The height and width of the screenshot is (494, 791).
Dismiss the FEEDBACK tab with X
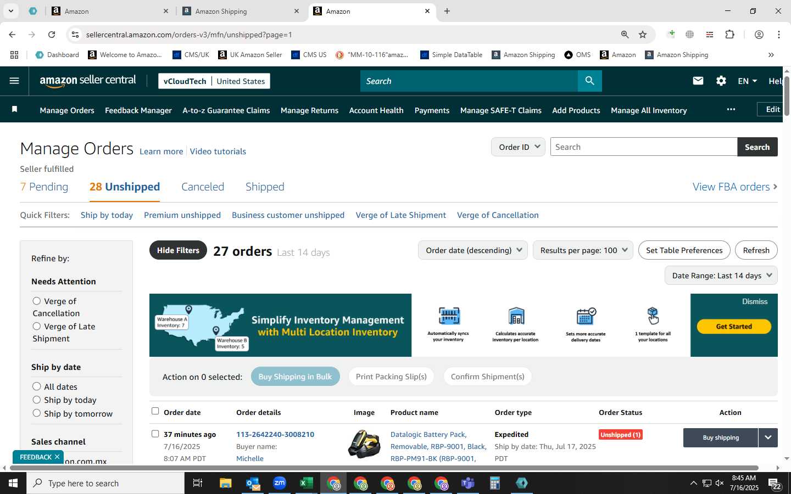click(x=57, y=457)
